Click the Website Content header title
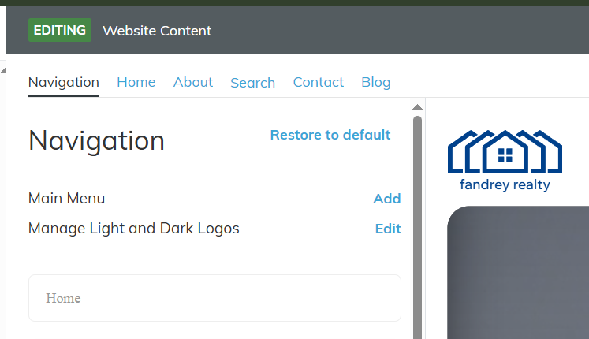The image size is (589, 339). click(x=157, y=31)
